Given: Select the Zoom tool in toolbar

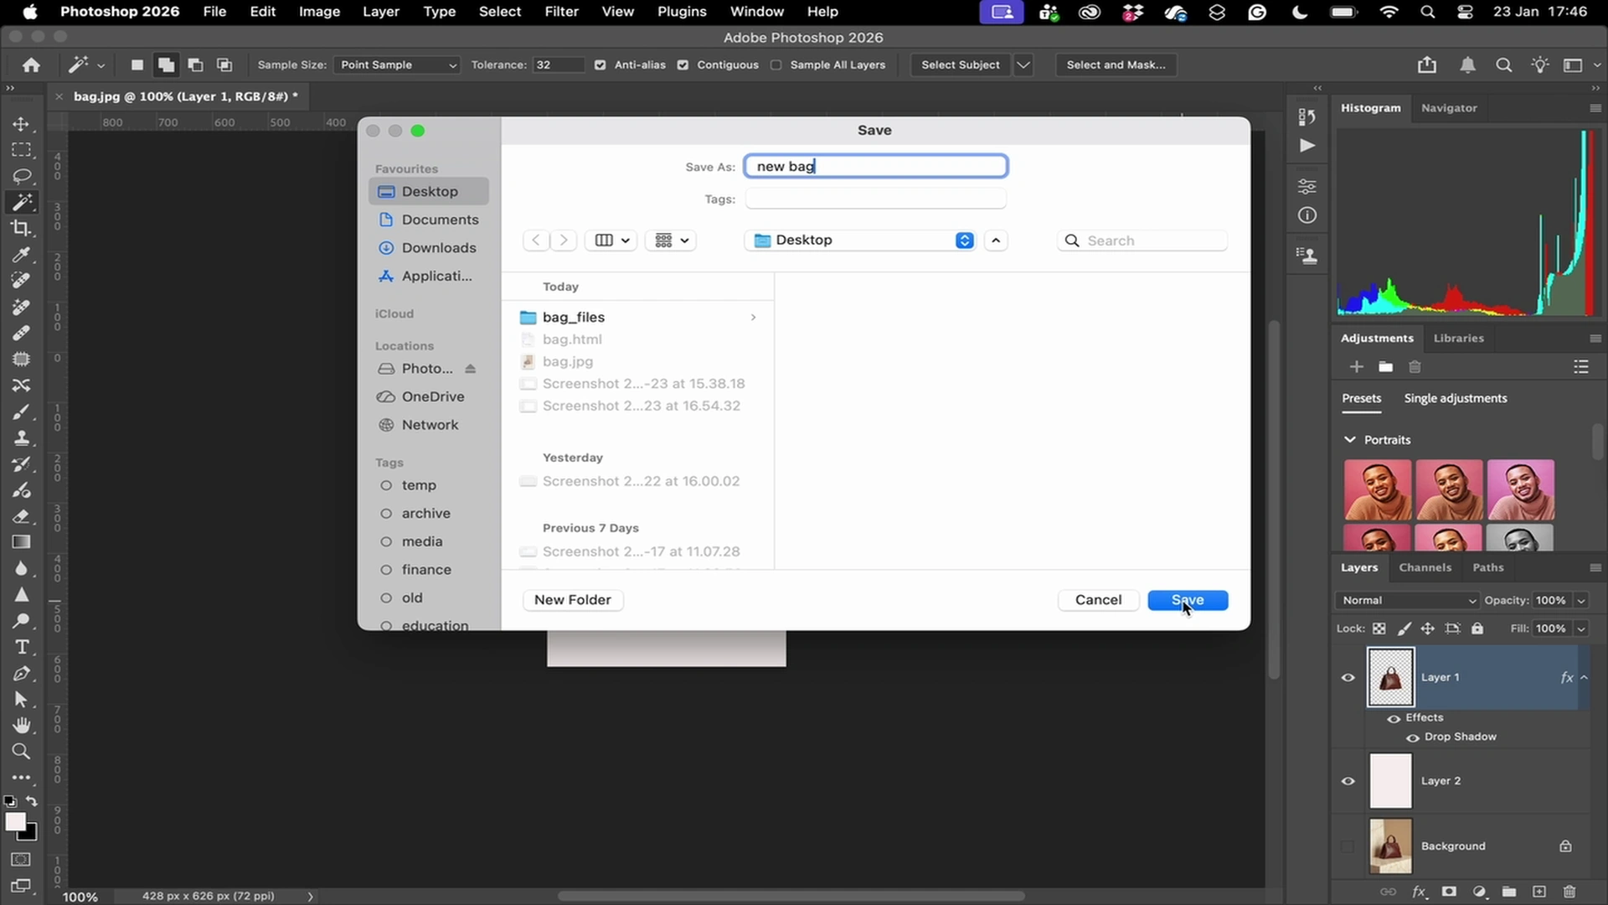Looking at the screenshot, I should (x=21, y=751).
